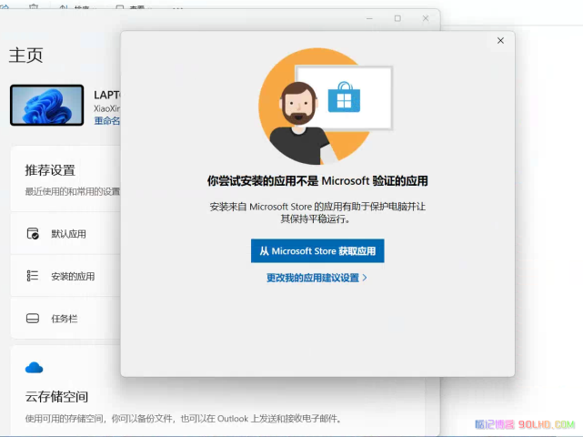Close the Microsoft verification dialog

click(500, 41)
